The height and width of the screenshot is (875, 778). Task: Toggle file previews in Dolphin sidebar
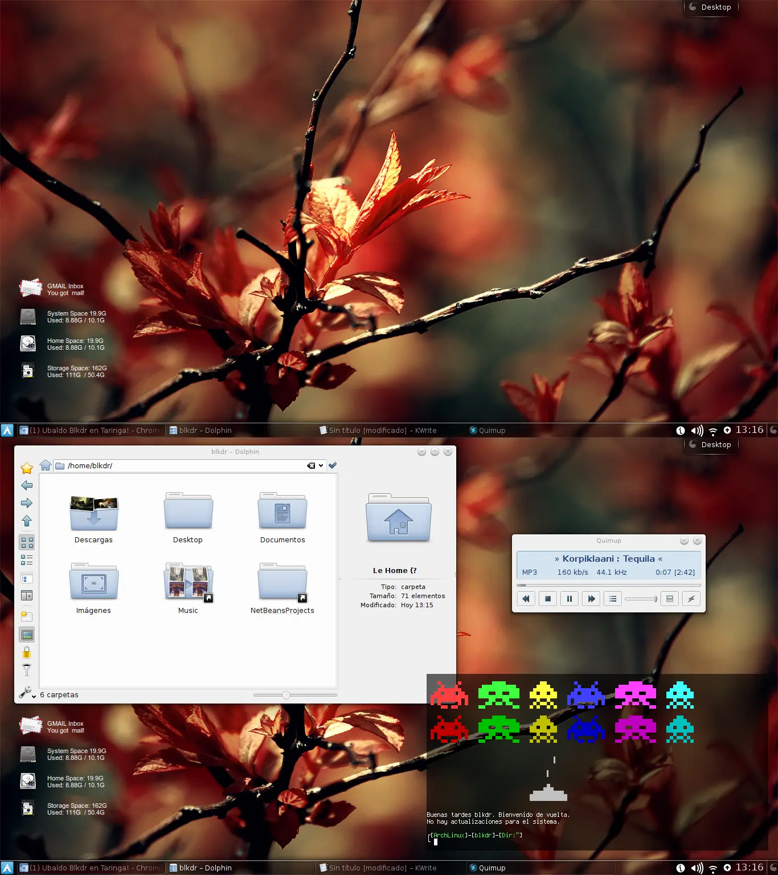(27, 635)
